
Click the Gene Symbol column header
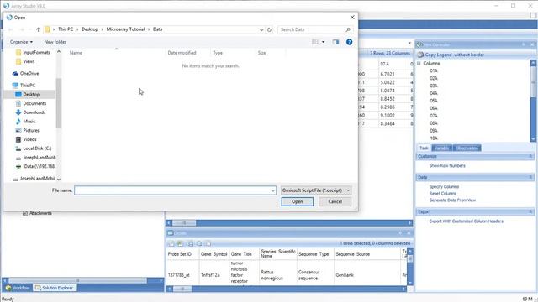214,254
